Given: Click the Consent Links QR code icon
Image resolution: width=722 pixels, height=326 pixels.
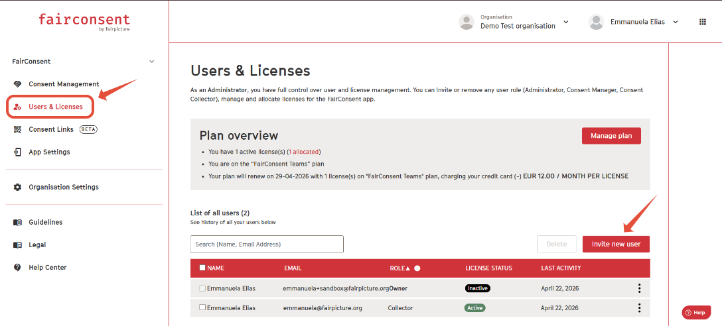Looking at the screenshot, I should coord(17,130).
